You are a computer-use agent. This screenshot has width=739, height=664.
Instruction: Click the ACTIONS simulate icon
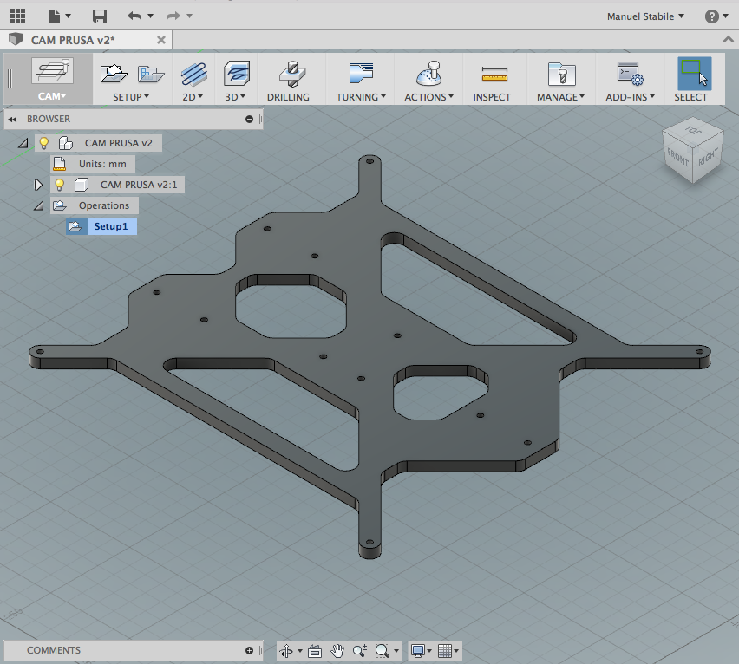428,74
